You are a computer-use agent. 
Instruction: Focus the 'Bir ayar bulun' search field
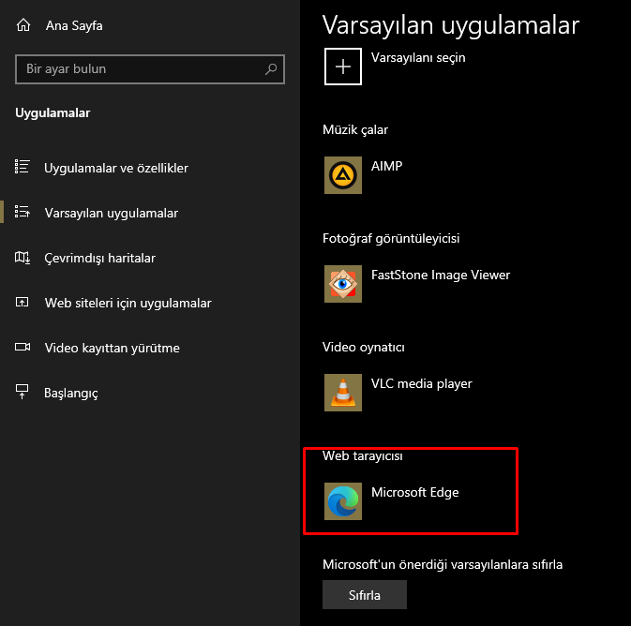pos(150,69)
